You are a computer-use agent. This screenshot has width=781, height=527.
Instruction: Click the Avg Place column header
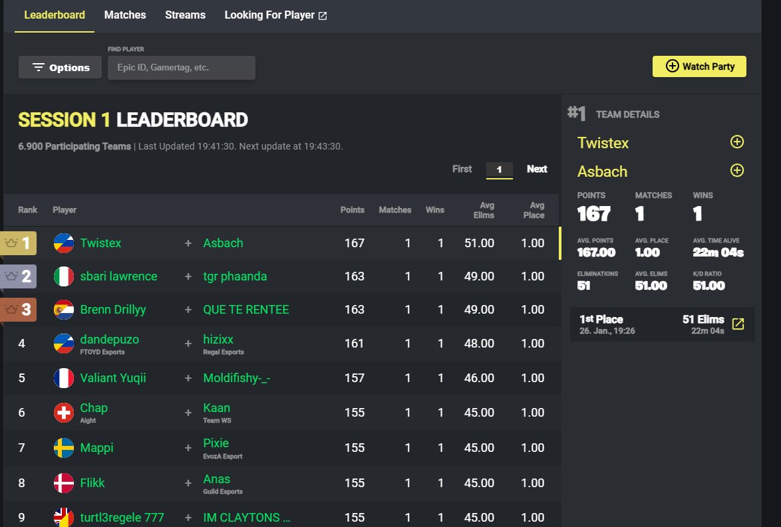point(534,210)
